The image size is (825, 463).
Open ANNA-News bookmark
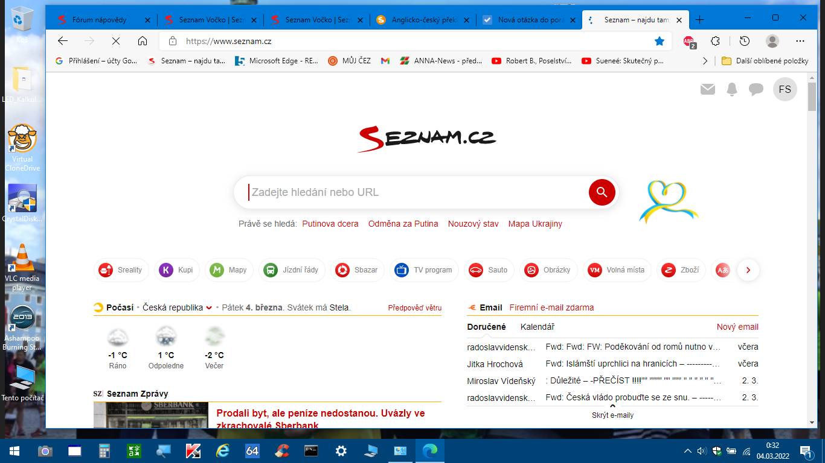click(x=441, y=61)
